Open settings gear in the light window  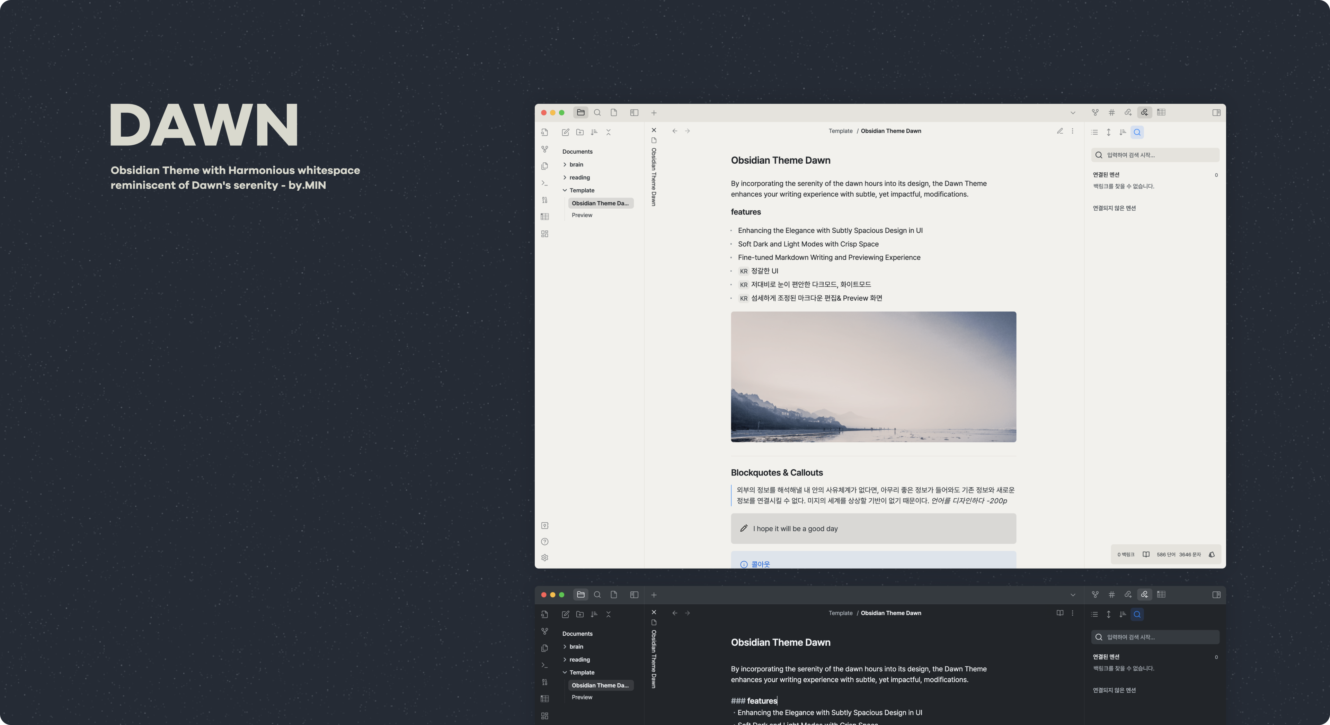click(x=545, y=558)
